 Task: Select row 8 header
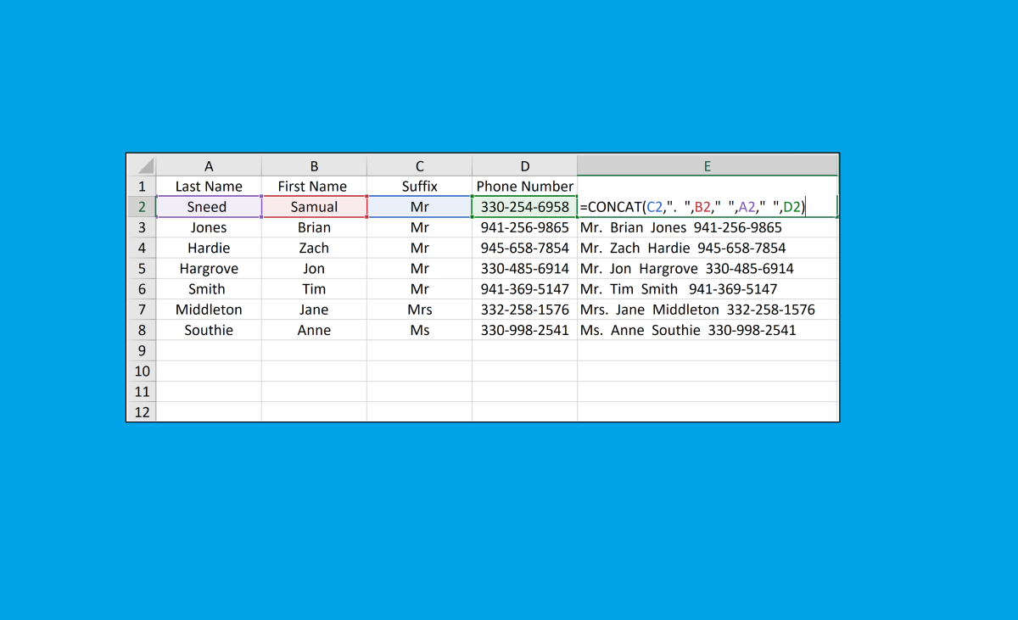coord(142,330)
